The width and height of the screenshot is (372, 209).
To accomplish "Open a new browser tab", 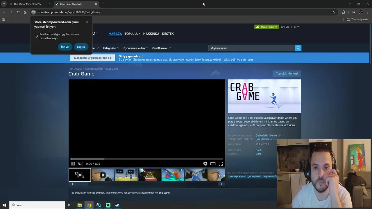I will point(103,4).
